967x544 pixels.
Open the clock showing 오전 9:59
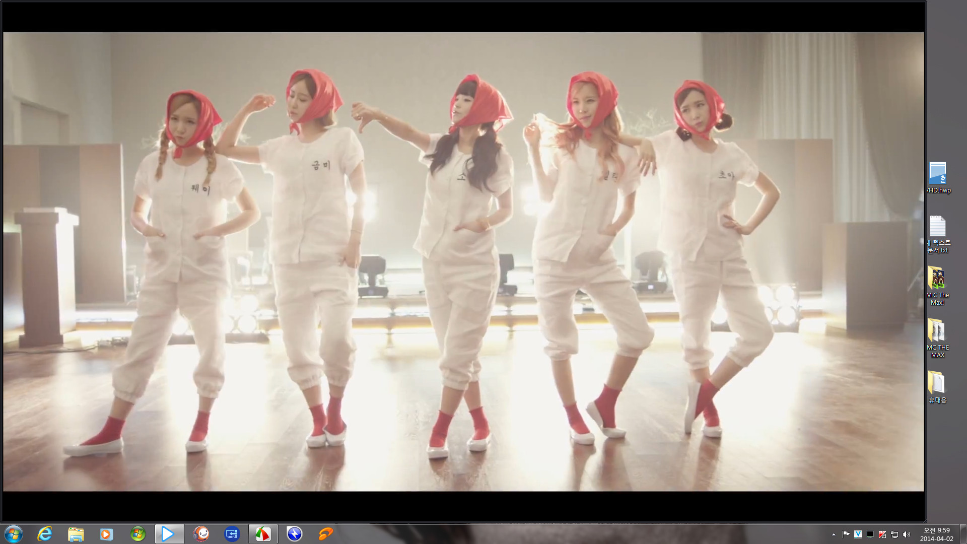(936, 534)
